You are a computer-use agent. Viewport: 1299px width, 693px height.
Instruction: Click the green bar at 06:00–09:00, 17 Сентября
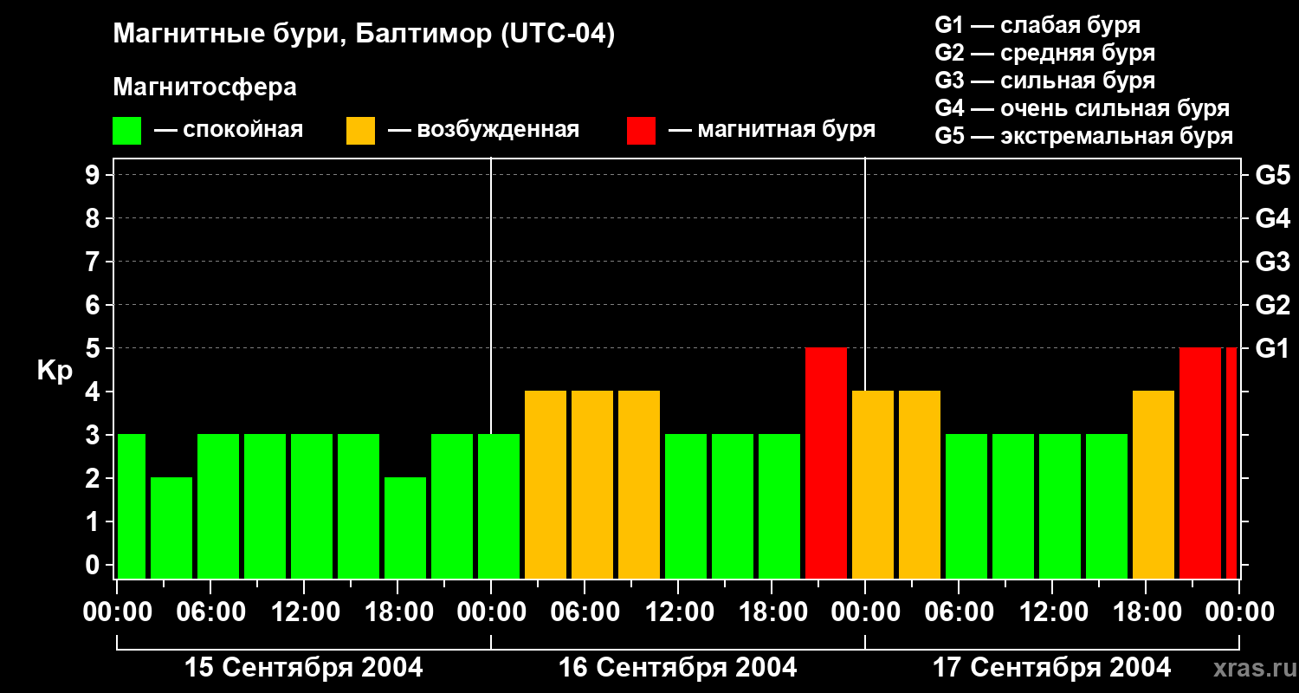(x=966, y=507)
